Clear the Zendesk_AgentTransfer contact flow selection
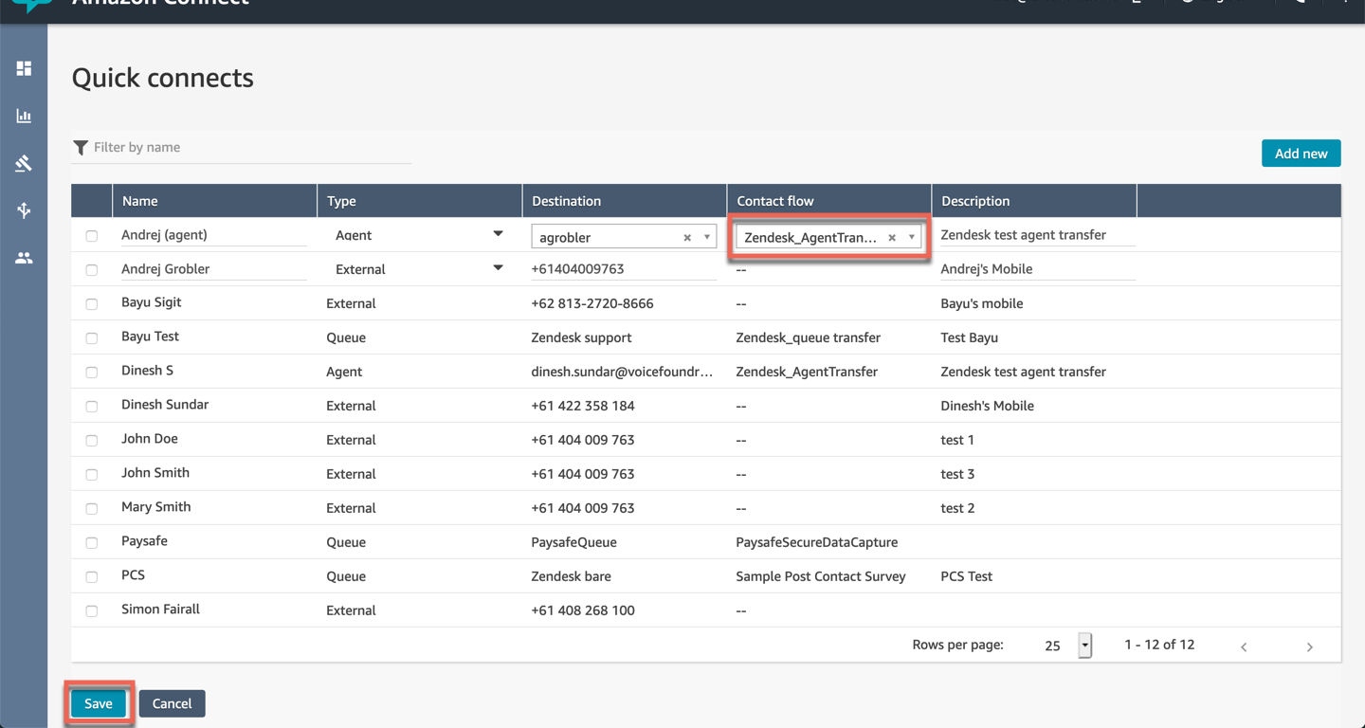The width and height of the screenshot is (1365, 728). (x=892, y=238)
